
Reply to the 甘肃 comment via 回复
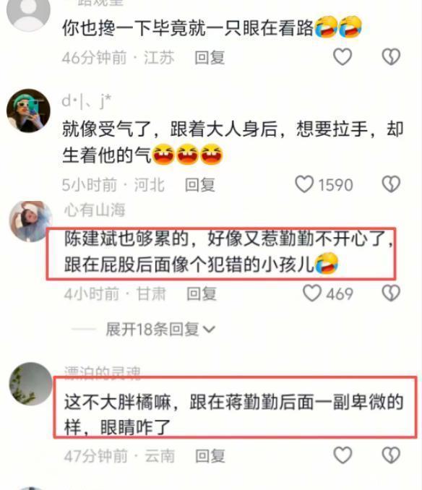(202, 294)
